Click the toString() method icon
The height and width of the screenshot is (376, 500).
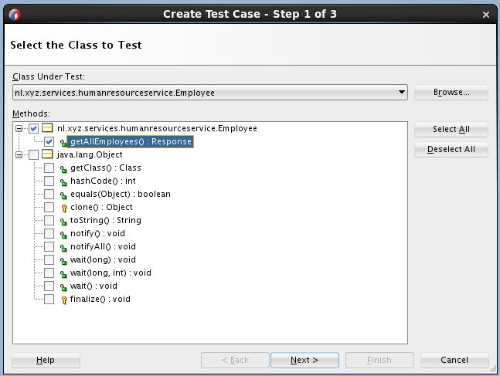[63, 221]
